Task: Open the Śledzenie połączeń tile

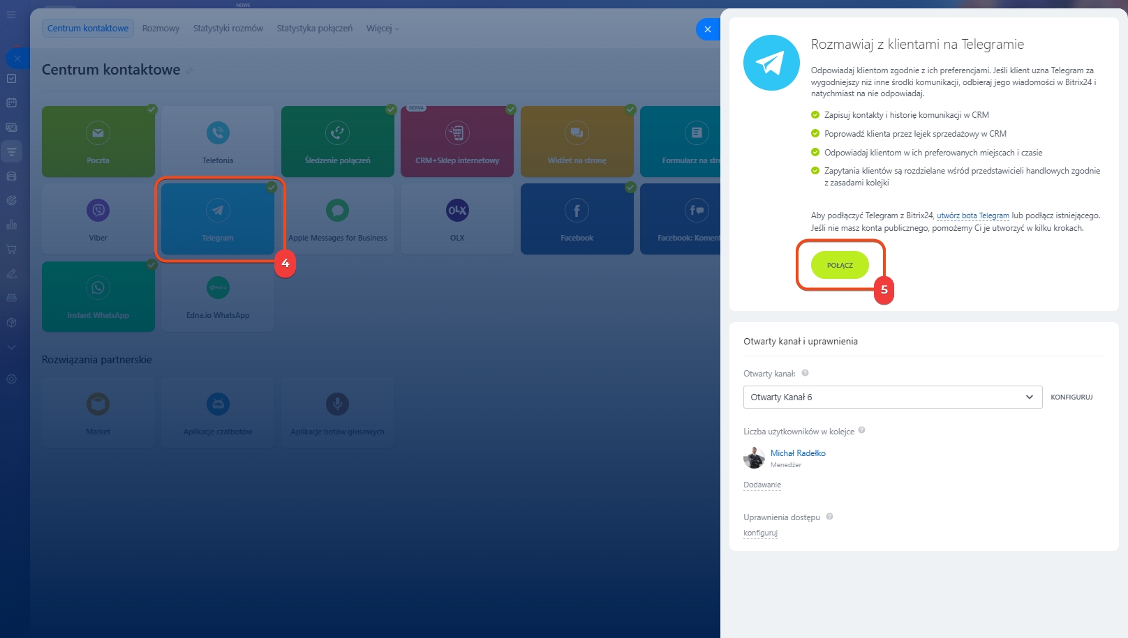Action: tap(338, 142)
